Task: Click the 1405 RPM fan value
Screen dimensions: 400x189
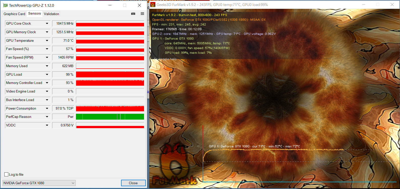Action: pos(63,57)
